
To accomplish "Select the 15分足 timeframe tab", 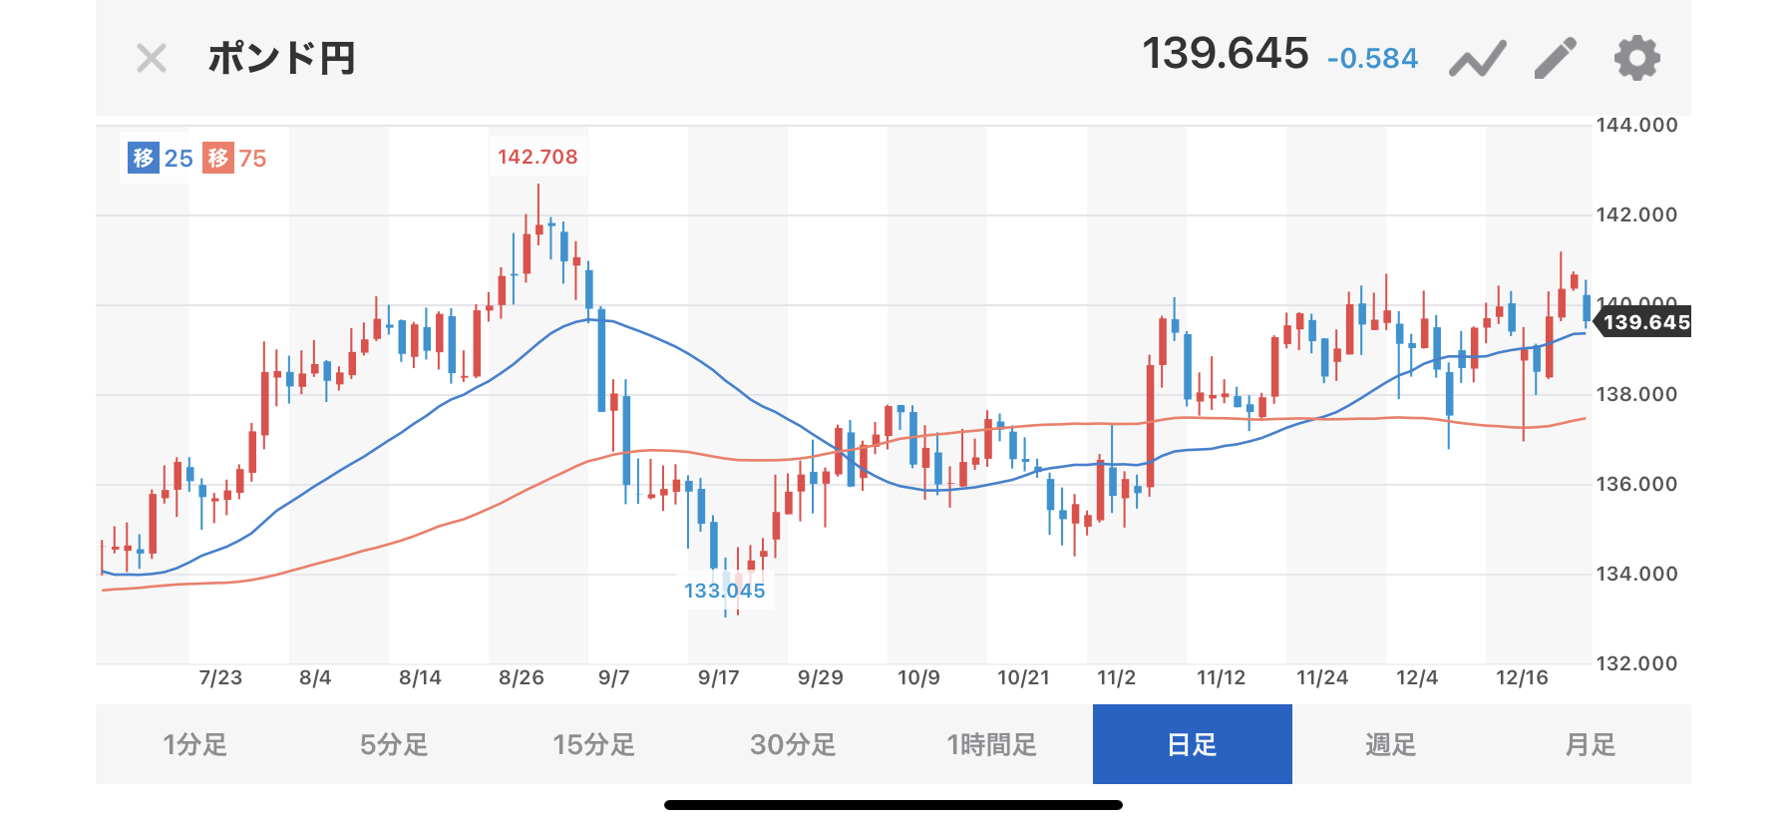I will tap(593, 744).
